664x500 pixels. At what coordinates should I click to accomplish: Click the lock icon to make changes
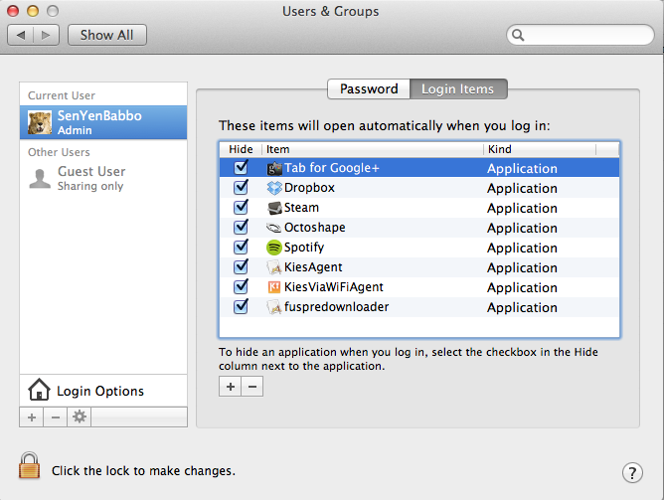(x=29, y=465)
